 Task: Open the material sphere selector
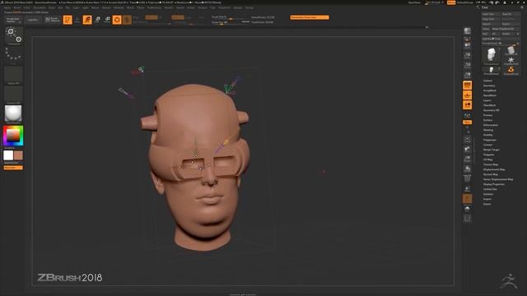[x=13, y=113]
